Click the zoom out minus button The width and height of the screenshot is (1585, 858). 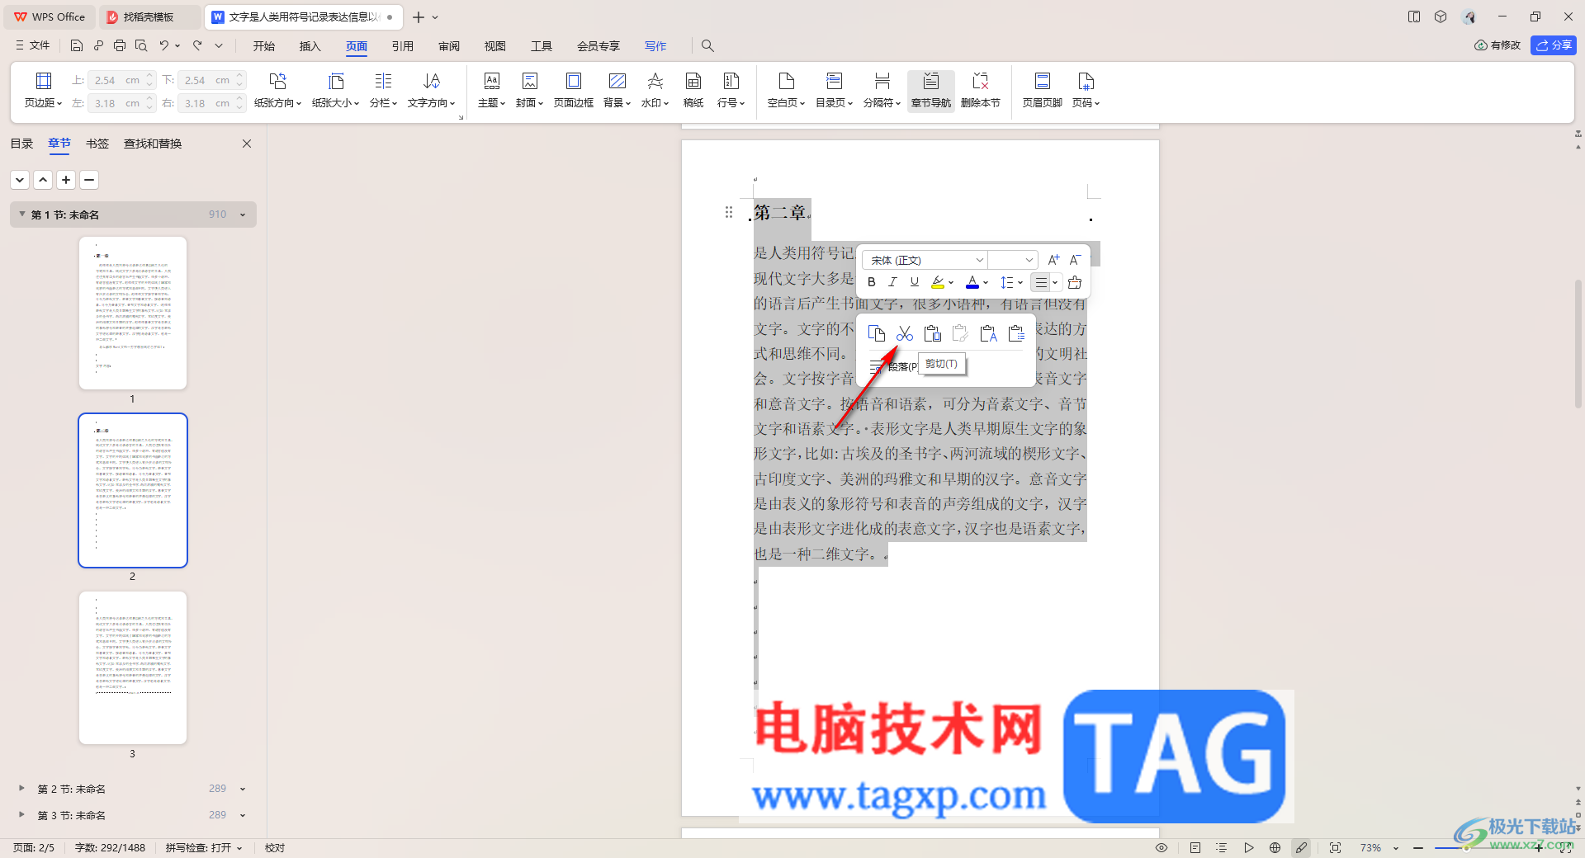coord(1417,847)
